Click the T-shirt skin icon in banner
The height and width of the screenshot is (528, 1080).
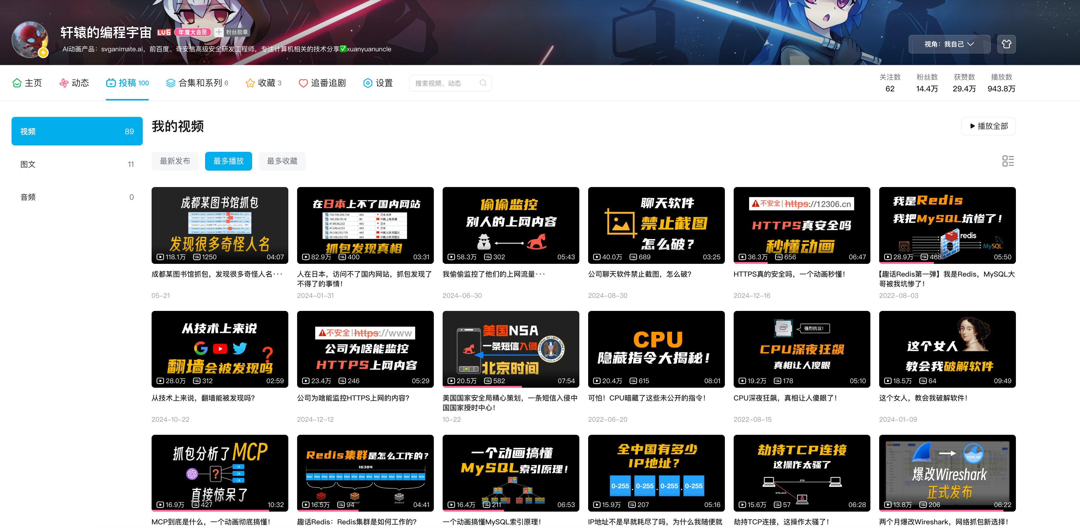pos(1006,44)
